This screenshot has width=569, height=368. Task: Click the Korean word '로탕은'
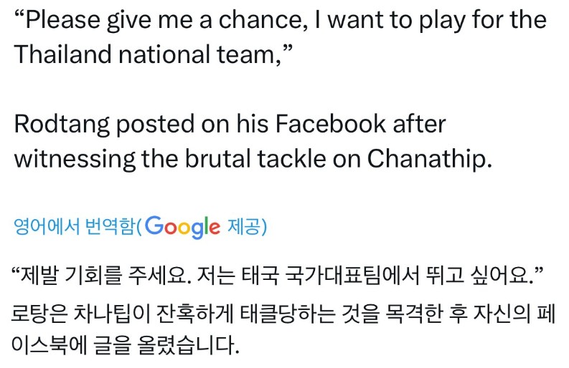tap(39, 314)
